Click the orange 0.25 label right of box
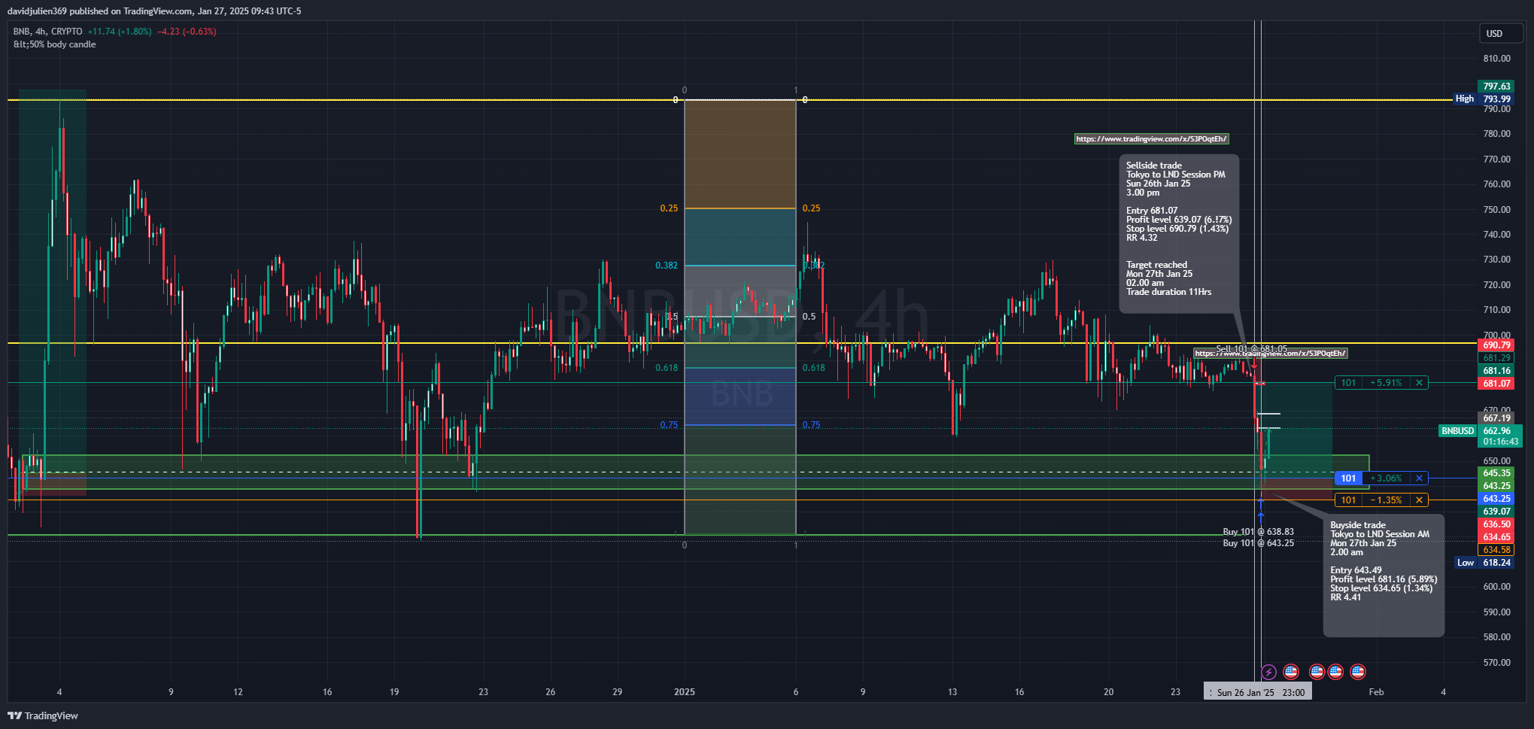Image resolution: width=1534 pixels, height=729 pixels. 812,208
